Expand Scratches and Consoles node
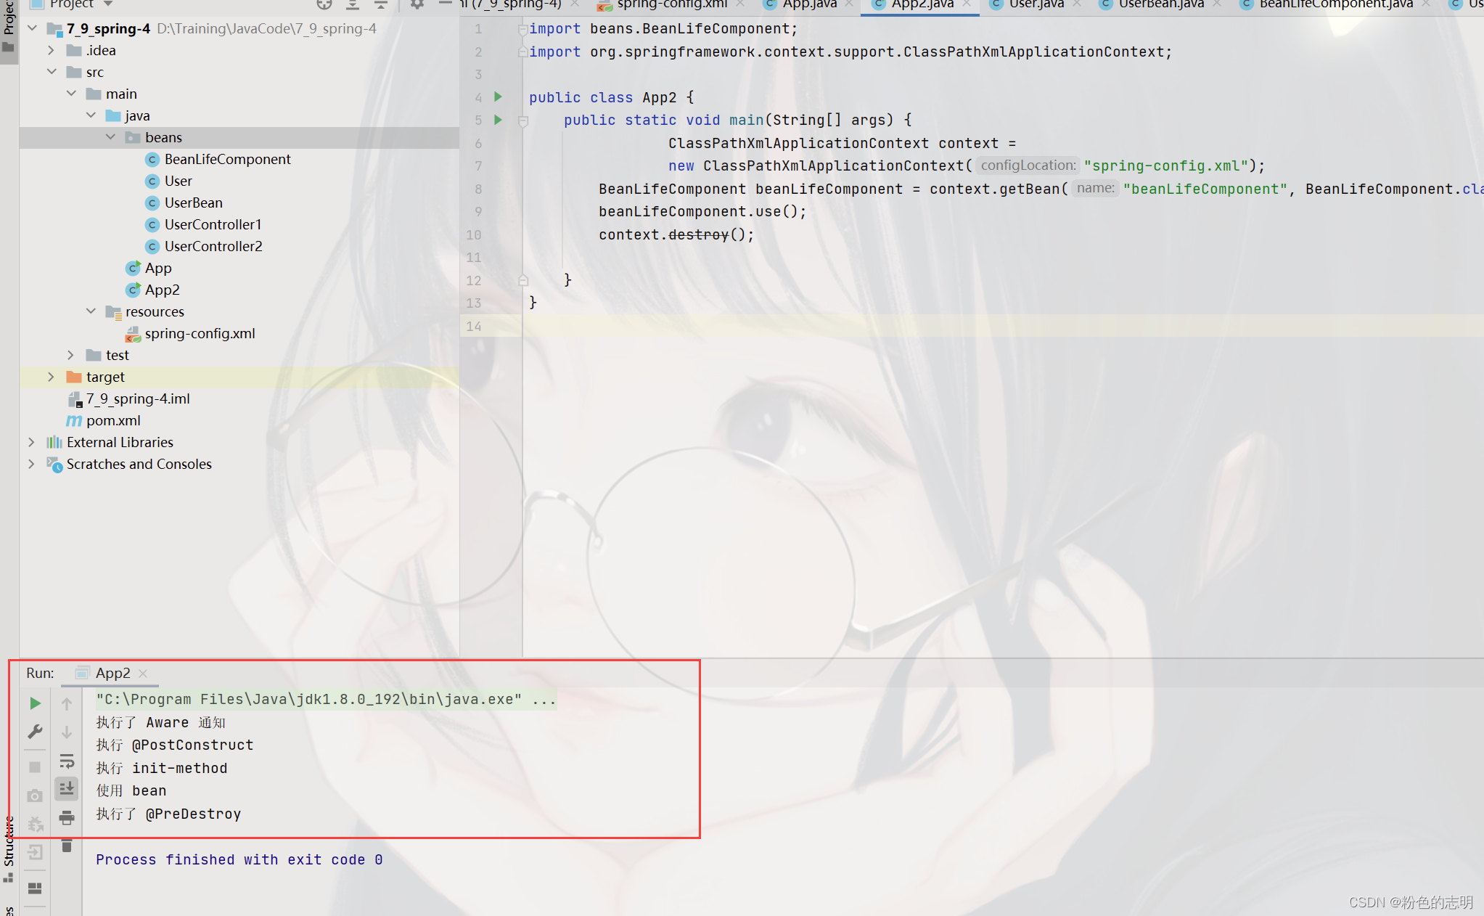The width and height of the screenshot is (1484, 916). point(31,464)
